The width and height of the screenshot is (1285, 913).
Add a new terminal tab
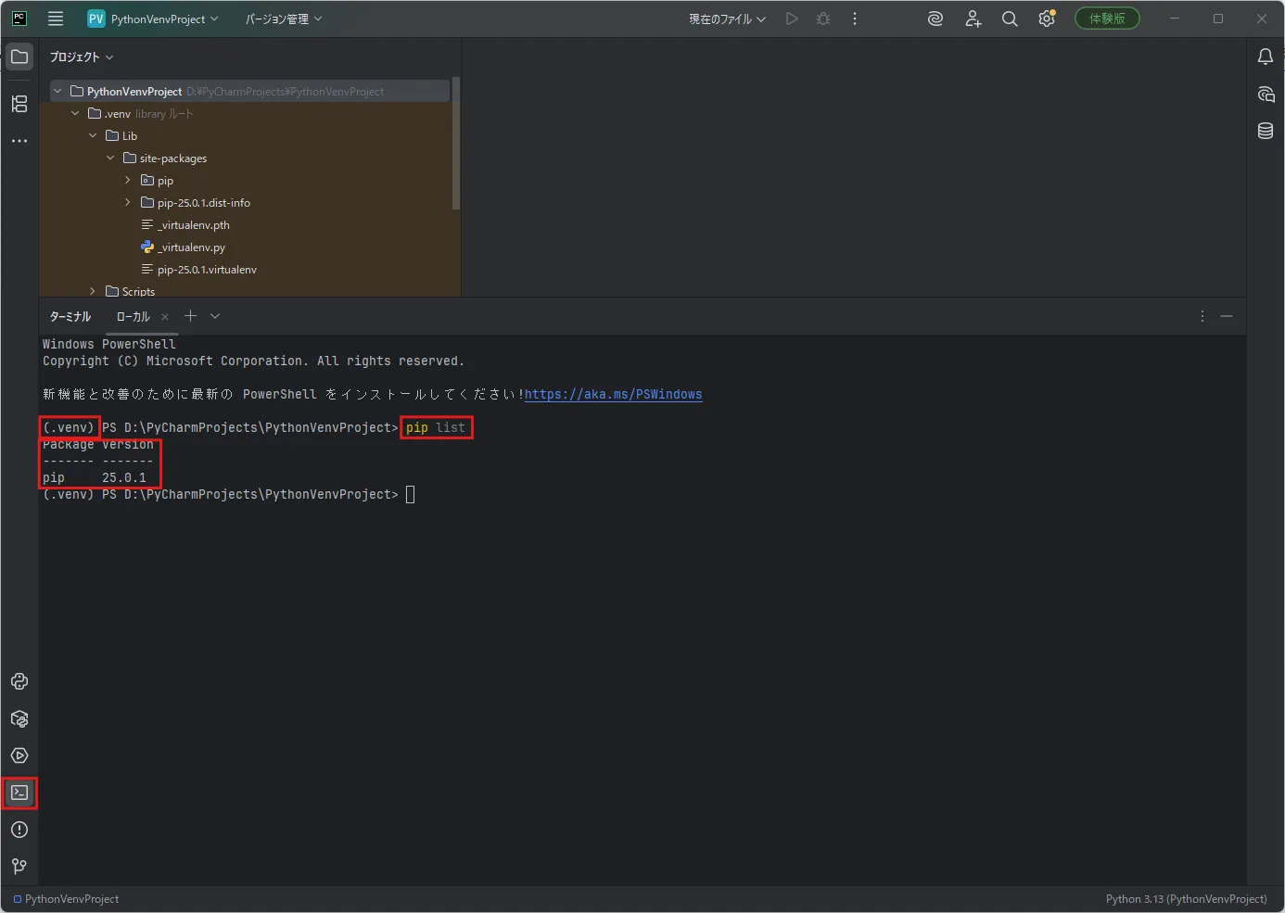click(190, 316)
